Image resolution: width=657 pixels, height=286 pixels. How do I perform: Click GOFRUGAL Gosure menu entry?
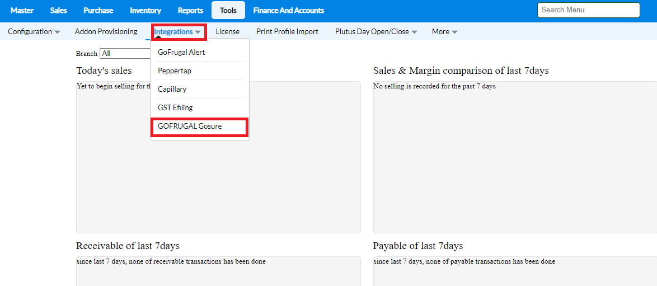[x=190, y=126]
